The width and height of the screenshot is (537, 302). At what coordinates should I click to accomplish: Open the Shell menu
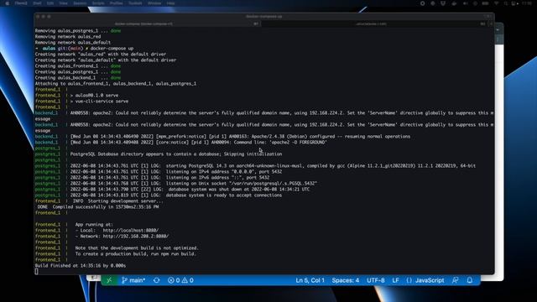pyautogui.click(x=37, y=3)
